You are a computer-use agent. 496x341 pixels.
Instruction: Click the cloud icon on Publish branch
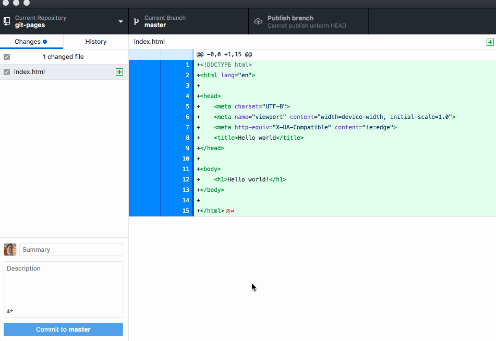click(258, 21)
